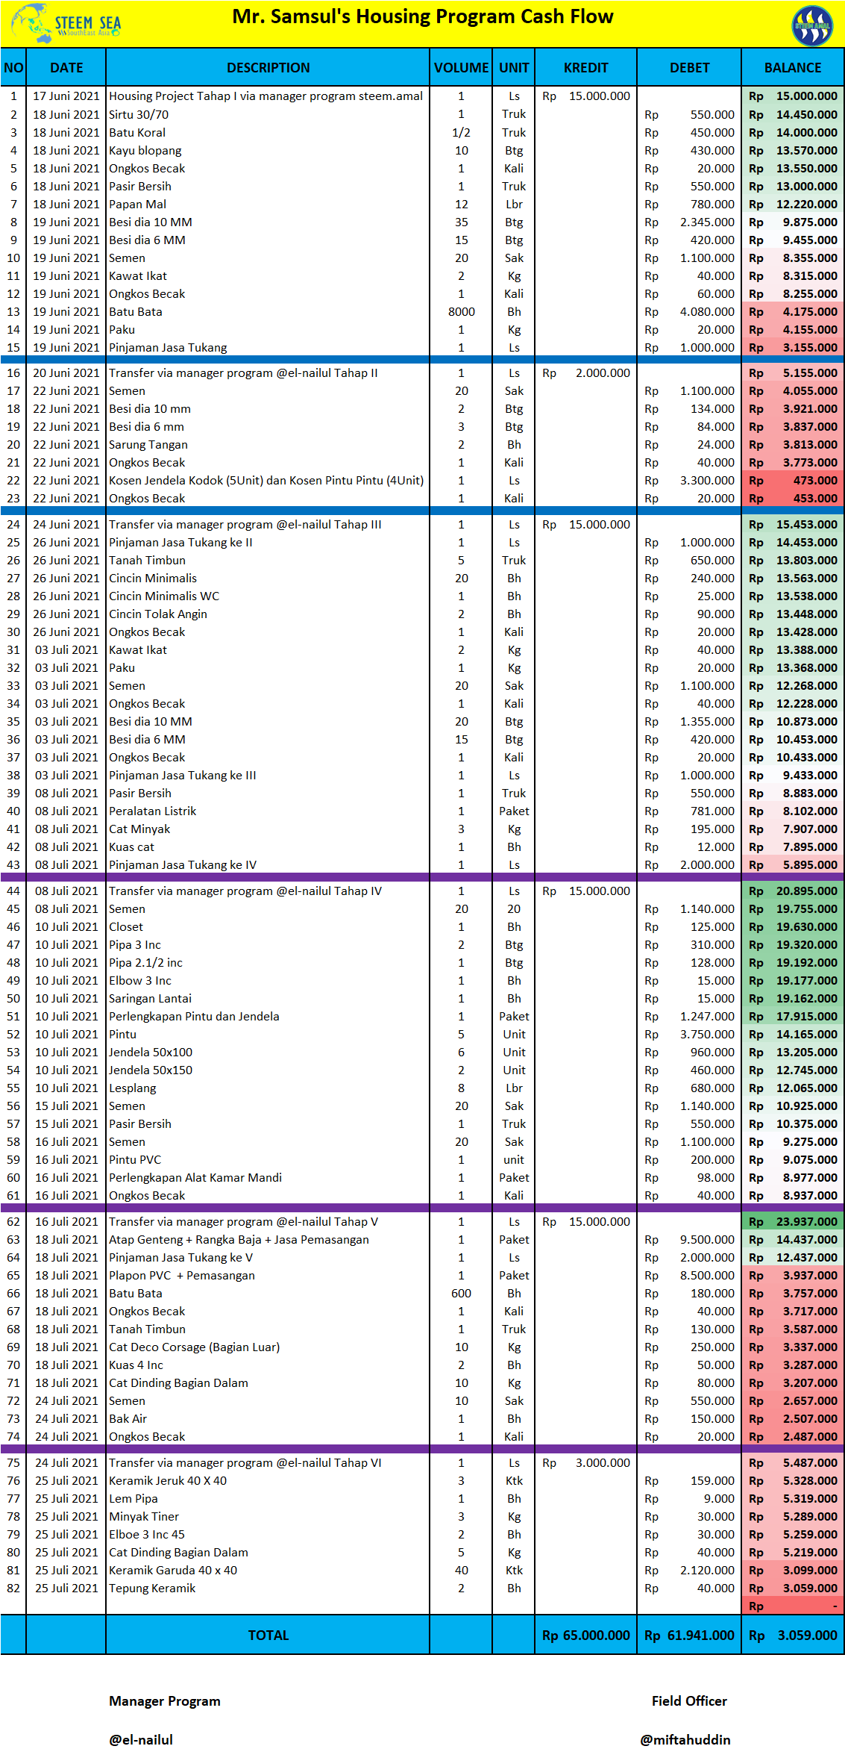Select the KREDIT column header

point(585,68)
